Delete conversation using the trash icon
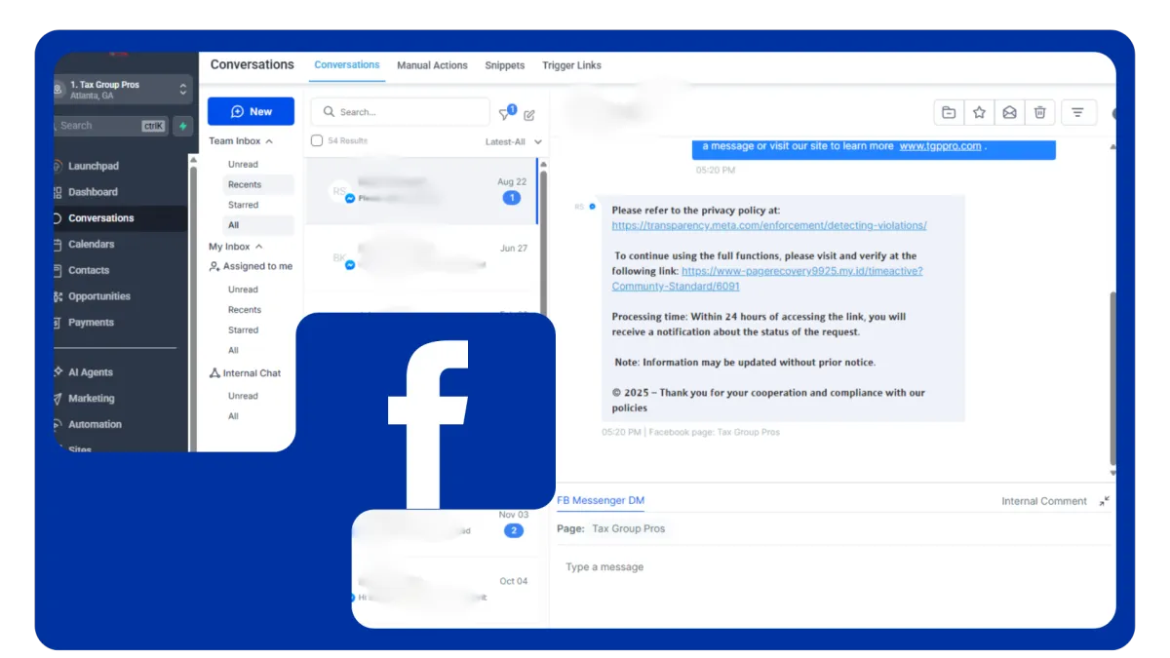The width and height of the screenshot is (1170, 658). (x=1040, y=113)
